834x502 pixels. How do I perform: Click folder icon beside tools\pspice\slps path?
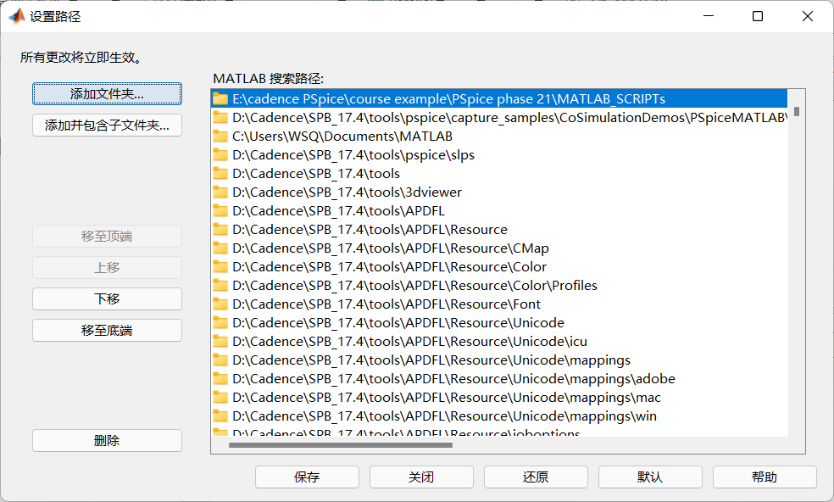pos(220,155)
